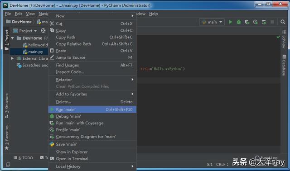Collapse the DevHome project tree node
Viewport: 290px width, 171px height.
(x=13, y=38)
